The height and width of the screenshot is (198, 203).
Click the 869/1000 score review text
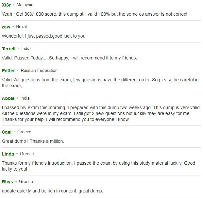[95, 14]
